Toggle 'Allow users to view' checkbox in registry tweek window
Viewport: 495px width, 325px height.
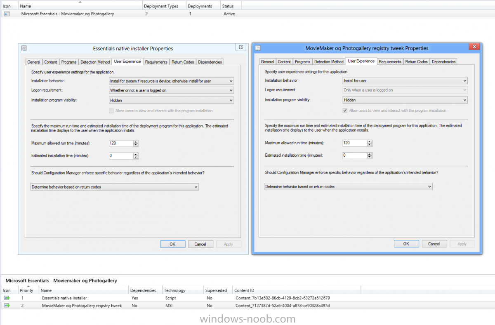(x=345, y=111)
